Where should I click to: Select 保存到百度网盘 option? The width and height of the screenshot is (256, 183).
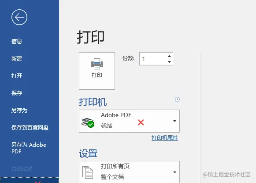(30, 127)
